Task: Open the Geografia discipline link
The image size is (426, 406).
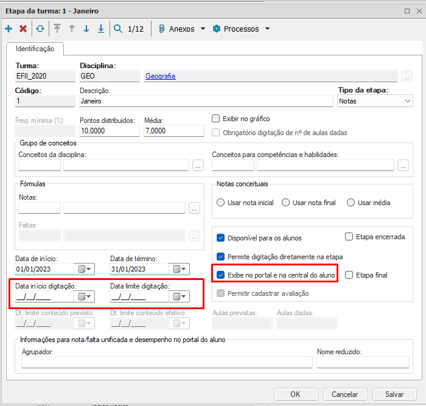Action: [x=160, y=76]
